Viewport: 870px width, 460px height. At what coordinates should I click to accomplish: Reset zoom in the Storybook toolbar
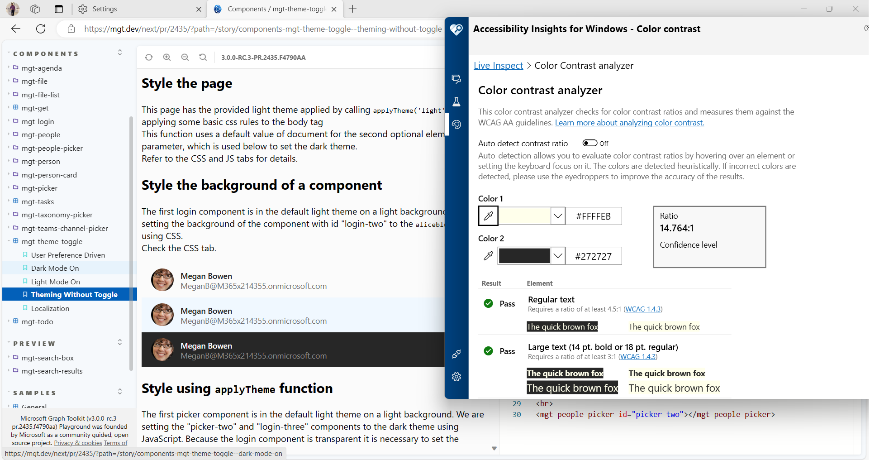(203, 57)
